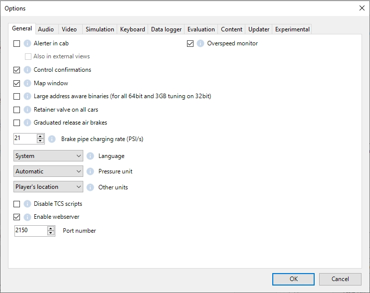
Task: Tick Large address aware binaries checkbox
Action: 17,96
